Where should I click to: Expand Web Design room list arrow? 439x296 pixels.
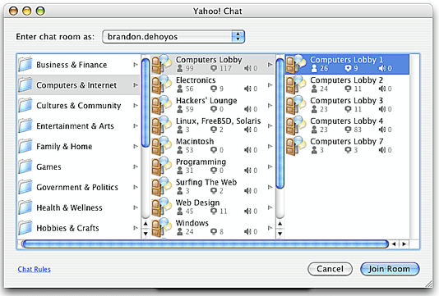[x=270, y=207]
